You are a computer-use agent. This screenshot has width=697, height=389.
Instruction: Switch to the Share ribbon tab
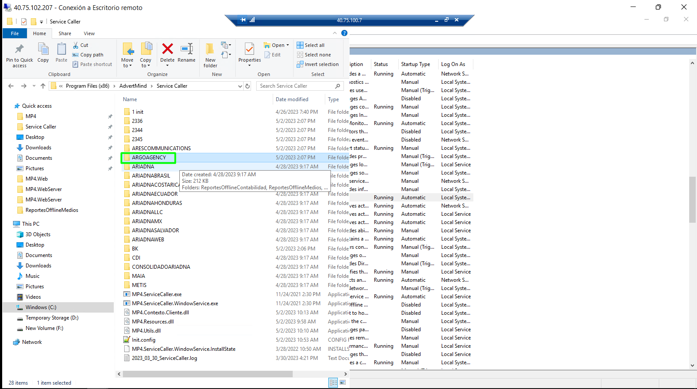(x=65, y=33)
